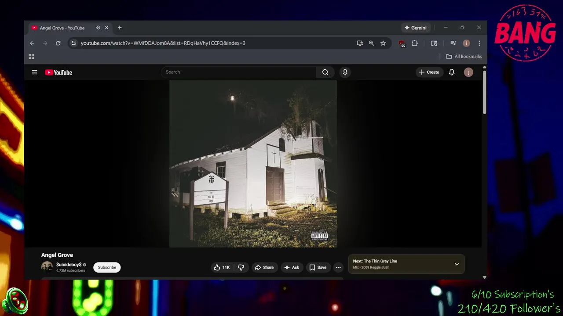563x316 pixels.
Task: Go back in browser history
Action: (x=32, y=43)
